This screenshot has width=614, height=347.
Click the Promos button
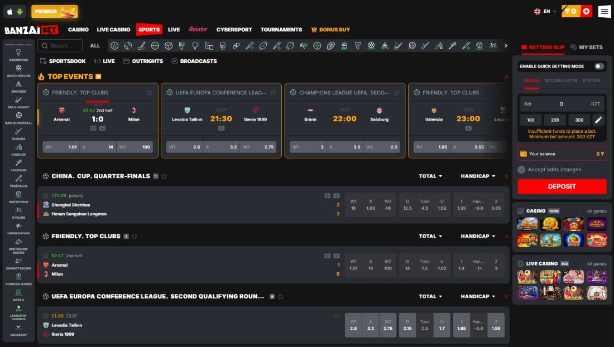[x=55, y=11]
